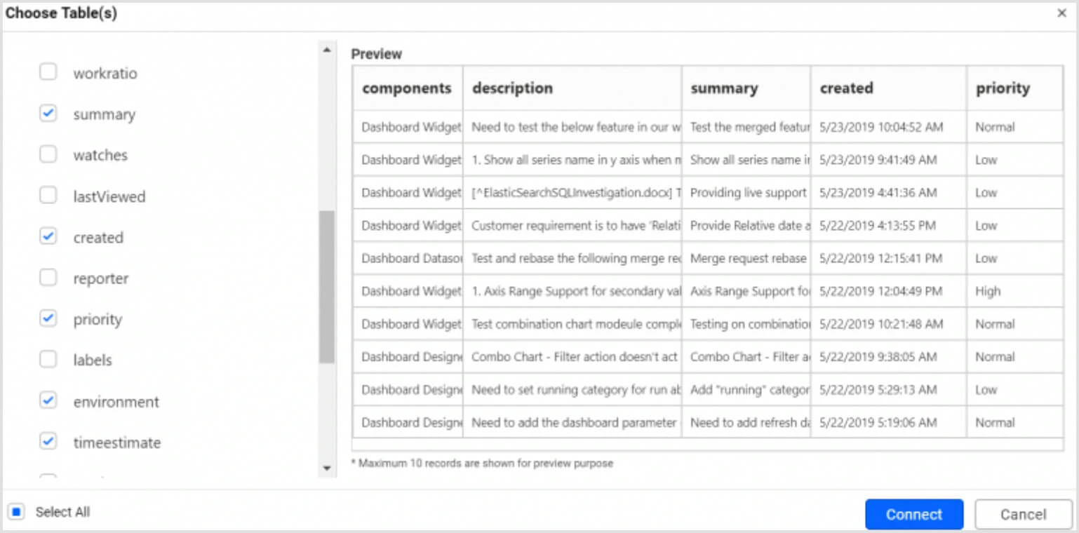Enable the watches checkbox
This screenshot has width=1079, height=533.
pyautogui.click(x=48, y=154)
